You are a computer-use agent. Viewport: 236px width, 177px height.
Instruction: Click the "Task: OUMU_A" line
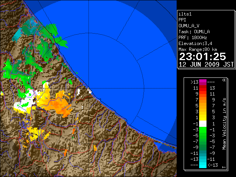(x=194, y=32)
